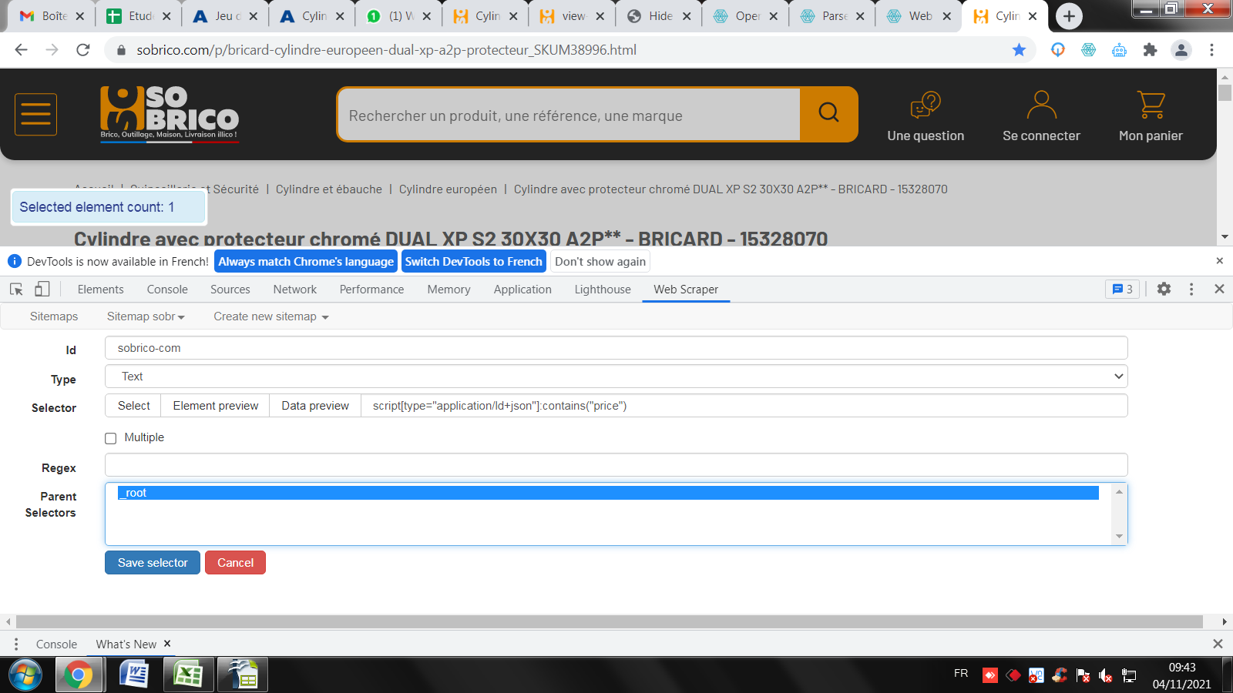The image size is (1233, 693).
Task: Click the orange search magnifier button
Action: pyautogui.click(x=828, y=113)
